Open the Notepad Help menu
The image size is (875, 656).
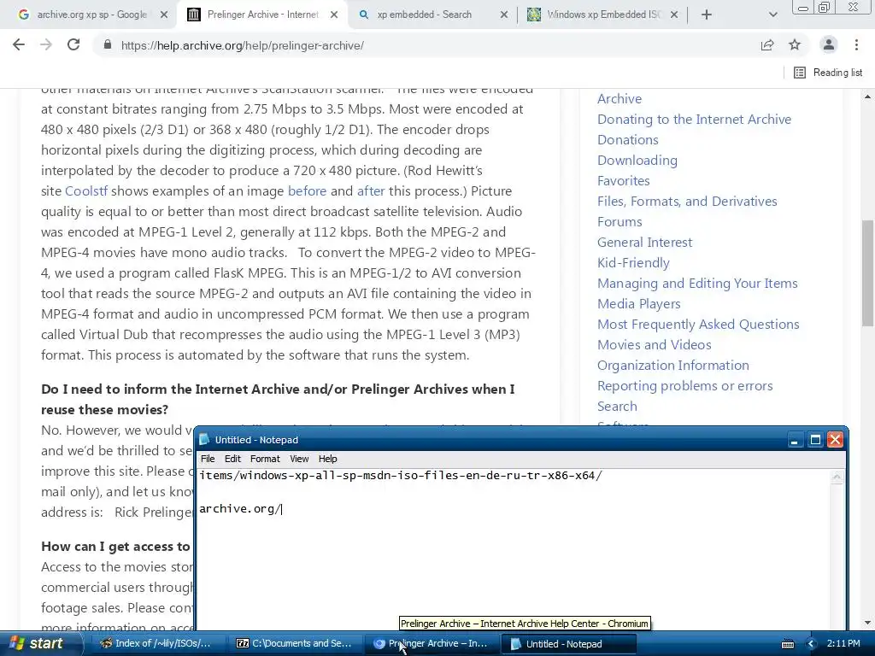pyautogui.click(x=327, y=459)
